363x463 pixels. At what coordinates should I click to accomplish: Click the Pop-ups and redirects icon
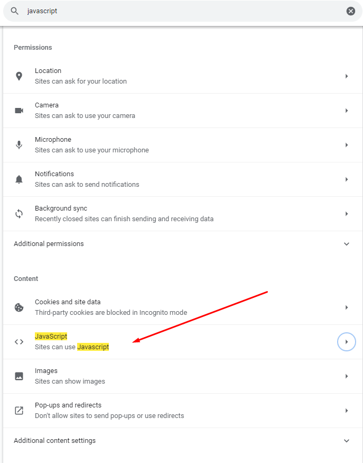(19, 411)
